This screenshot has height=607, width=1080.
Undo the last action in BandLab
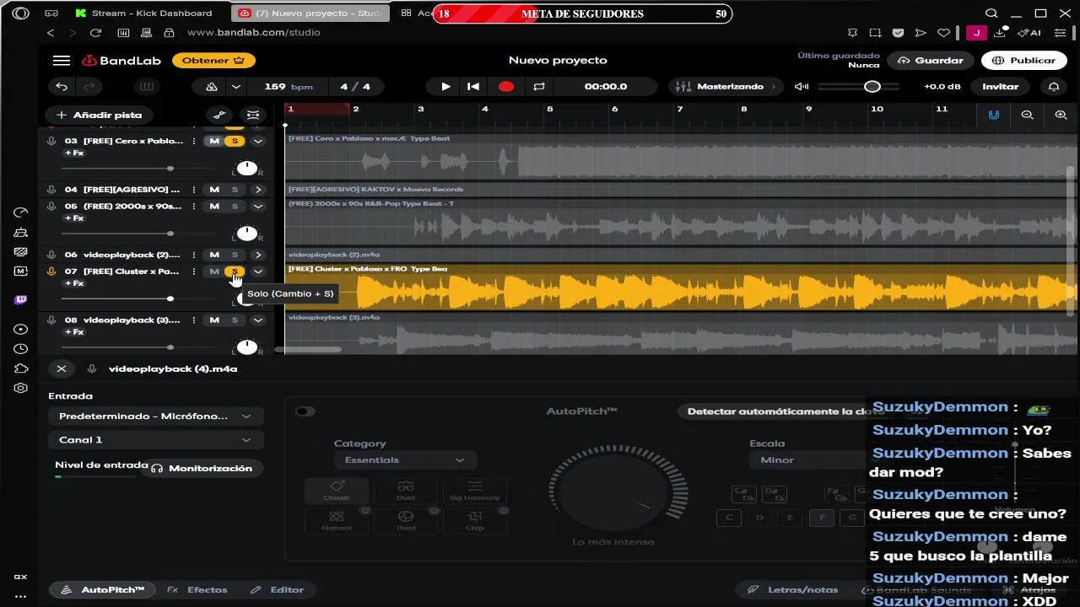62,87
